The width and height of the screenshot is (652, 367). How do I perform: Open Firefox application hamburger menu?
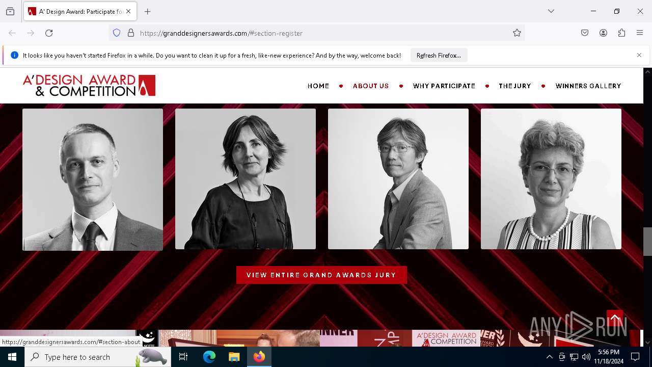tap(640, 33)
